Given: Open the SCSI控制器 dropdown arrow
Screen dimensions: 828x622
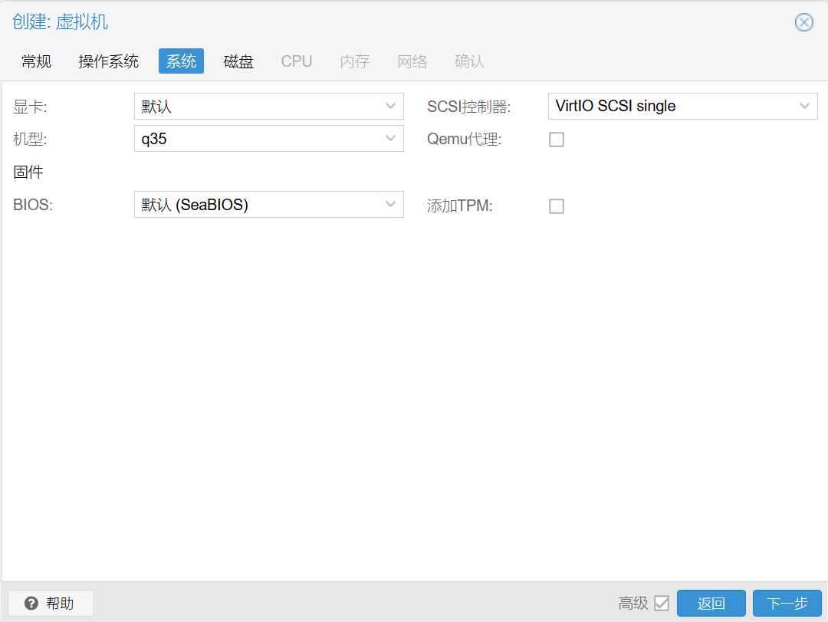Looking at the screenshot, I should (804, 106).
